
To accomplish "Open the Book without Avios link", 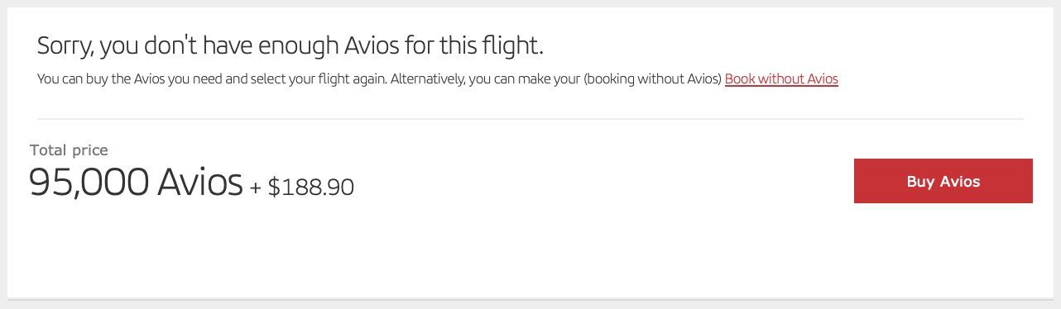I will (781, 79).
